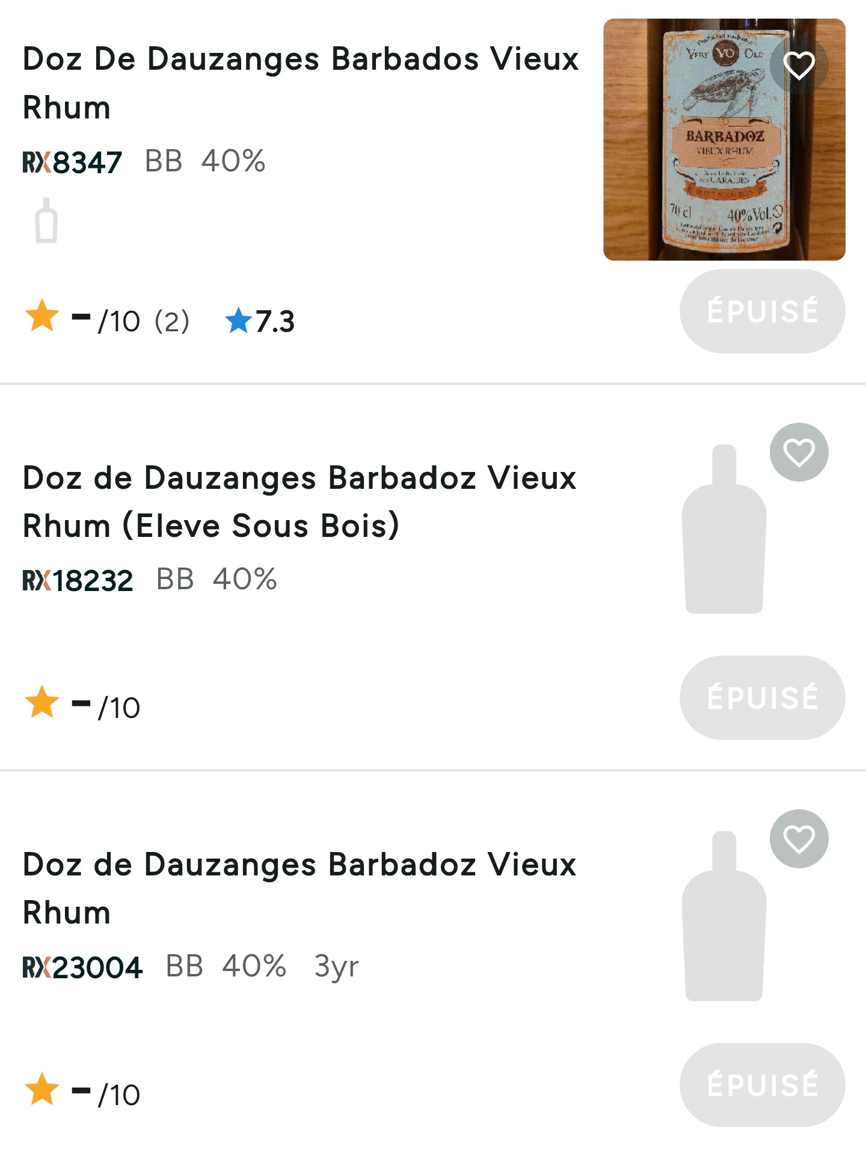Tap the ÉPUISÉ button for Eleve Sous Bois

coord(763,697)
